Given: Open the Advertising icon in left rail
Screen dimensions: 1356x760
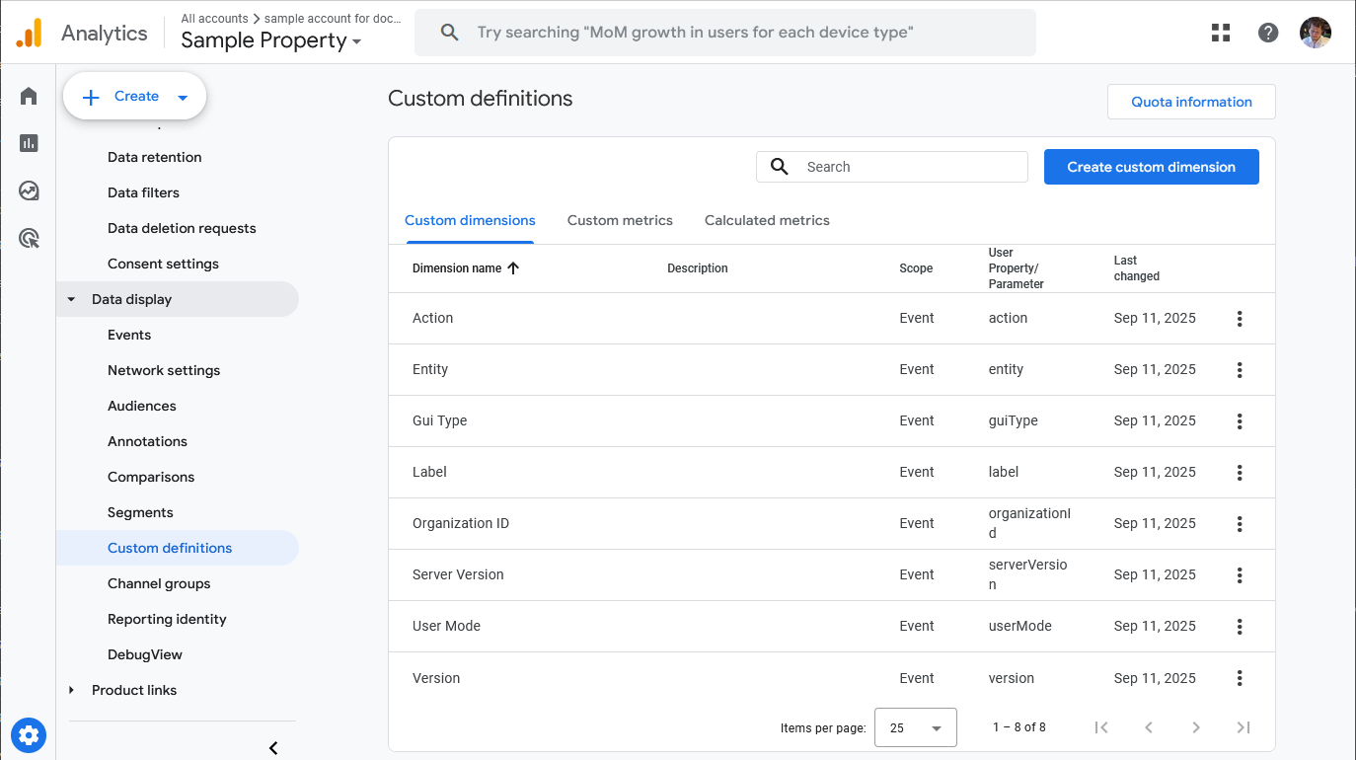Looking at the screenshot, I should tap(29, 238).
